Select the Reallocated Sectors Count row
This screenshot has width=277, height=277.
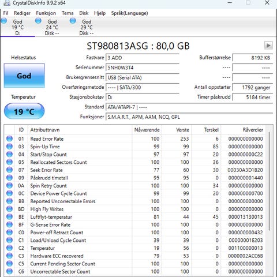click(x=134, y=162)
